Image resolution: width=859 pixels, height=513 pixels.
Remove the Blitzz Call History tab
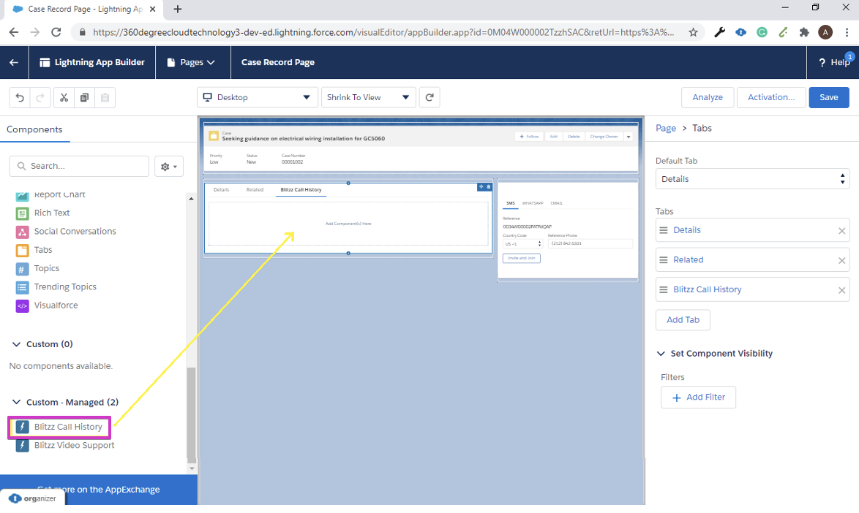coord(841,290)
